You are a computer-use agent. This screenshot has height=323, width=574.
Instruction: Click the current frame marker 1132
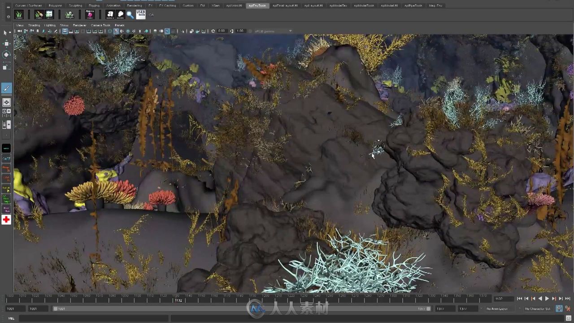(178, 300)
